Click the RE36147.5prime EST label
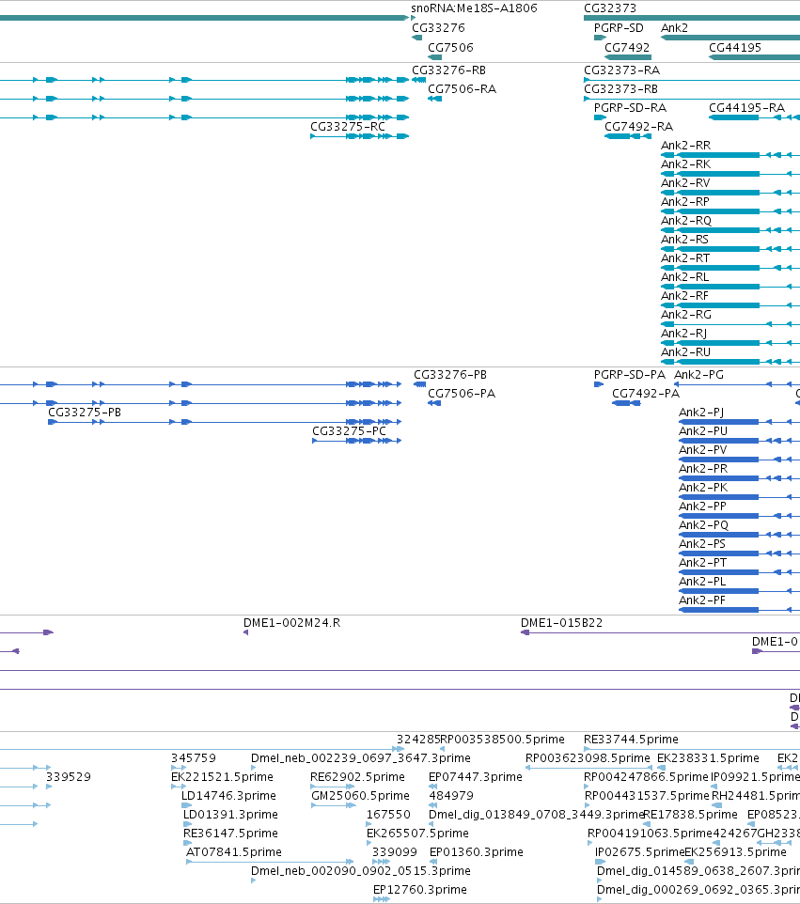This screenshot has height=904, width=800. [x=230, y=834]
